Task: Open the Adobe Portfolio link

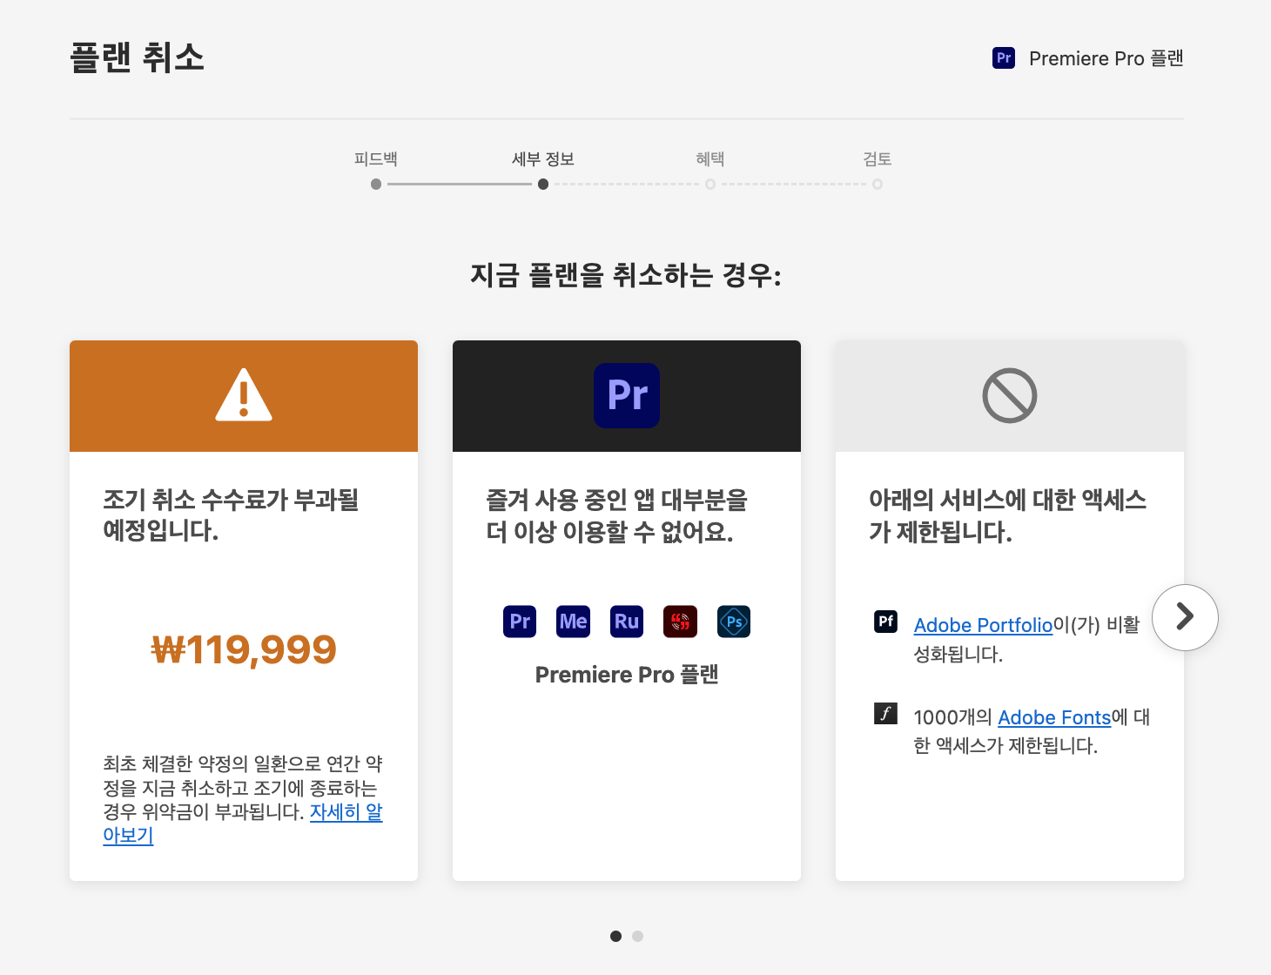Action: tap(983, 625)
